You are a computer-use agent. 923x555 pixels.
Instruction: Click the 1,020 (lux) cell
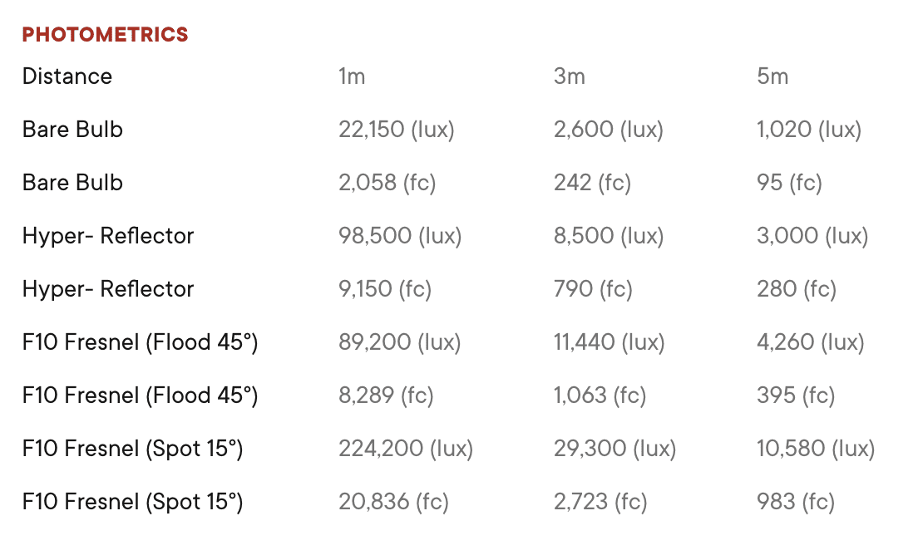pos(809,130)
